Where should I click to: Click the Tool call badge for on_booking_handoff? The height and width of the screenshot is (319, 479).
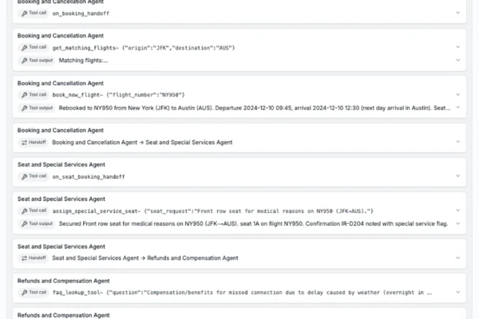pos(34,14)
